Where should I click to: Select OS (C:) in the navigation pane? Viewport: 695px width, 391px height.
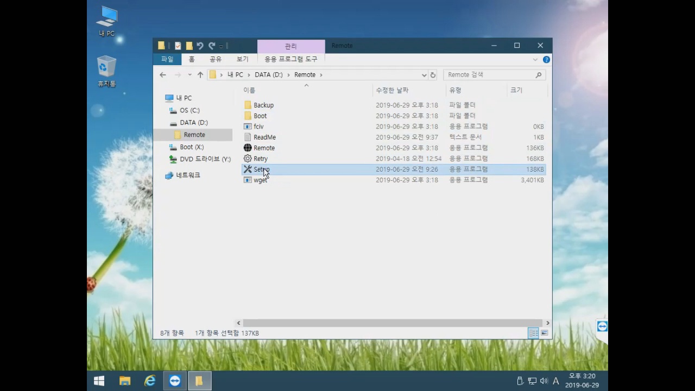pyautogui.click(x=189, y=110)
